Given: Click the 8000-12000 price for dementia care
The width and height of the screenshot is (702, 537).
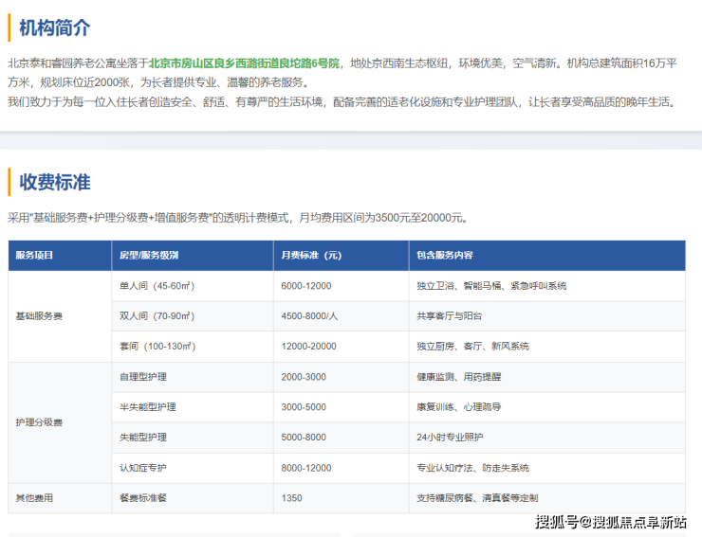Looking at the screenshot, I should (x=306, y=468).
